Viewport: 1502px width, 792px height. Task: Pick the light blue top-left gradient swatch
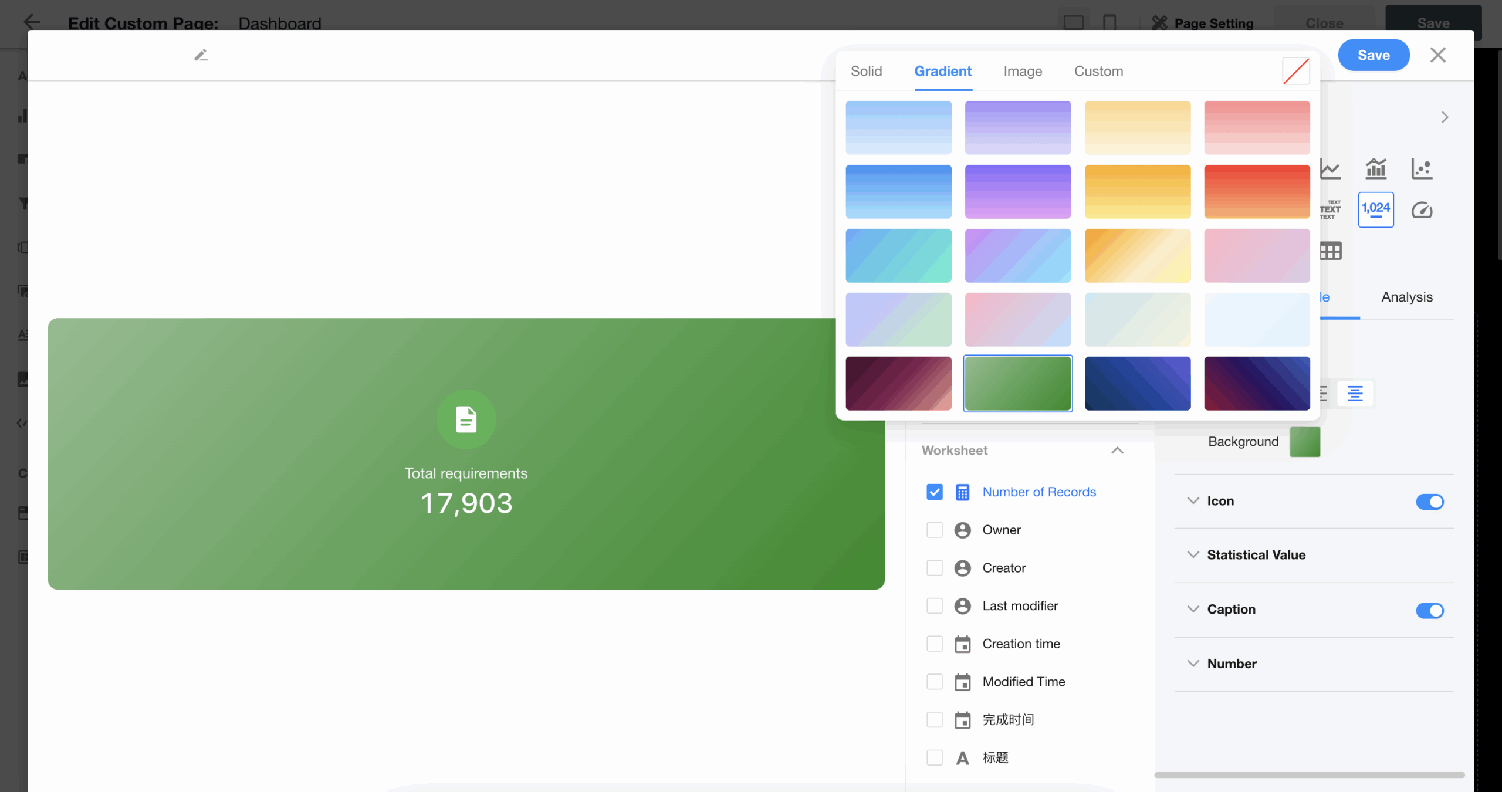[x=898, y=128]
